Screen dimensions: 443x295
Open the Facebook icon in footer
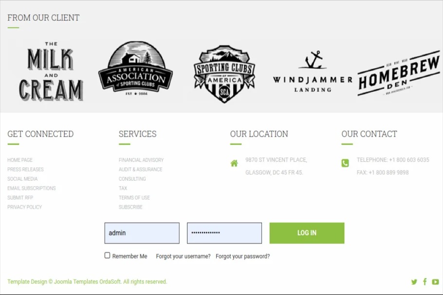click(425, 281)
